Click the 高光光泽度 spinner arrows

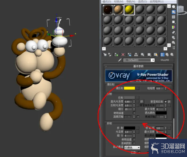click(134, 102)
